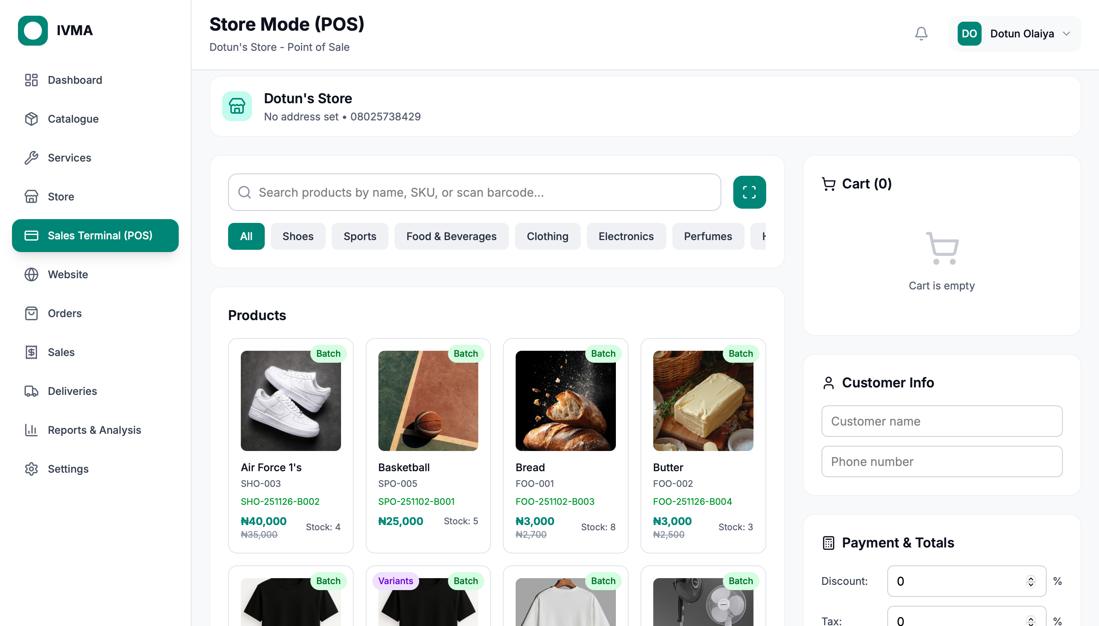View notifications via the bell icon

click(921, 33)
